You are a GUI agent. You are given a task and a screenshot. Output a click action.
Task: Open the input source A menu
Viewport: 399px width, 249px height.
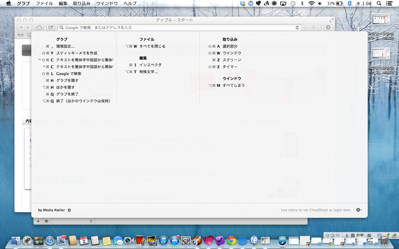pyautogui.click(x=350, y=3)
